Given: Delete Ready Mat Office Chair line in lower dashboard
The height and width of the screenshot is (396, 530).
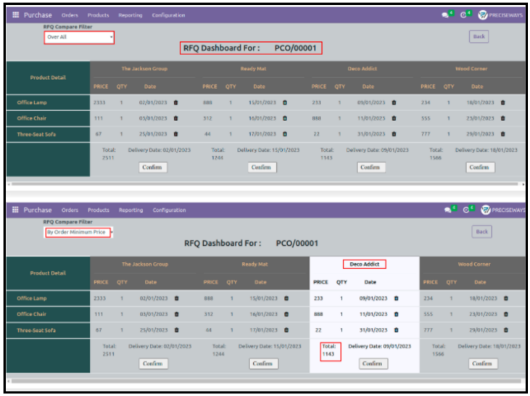Looking at the screenshot, I should pyautogui.click(x=286, y=314).
